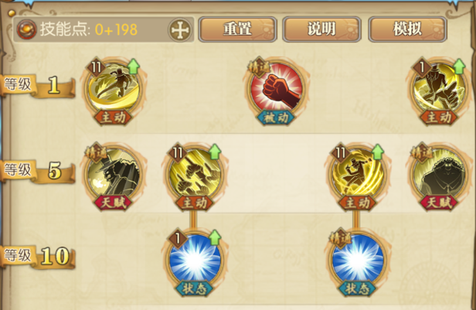The image size is (476, 310).
Task: Click the 等级 10 level banner
Action: (38, 257)
